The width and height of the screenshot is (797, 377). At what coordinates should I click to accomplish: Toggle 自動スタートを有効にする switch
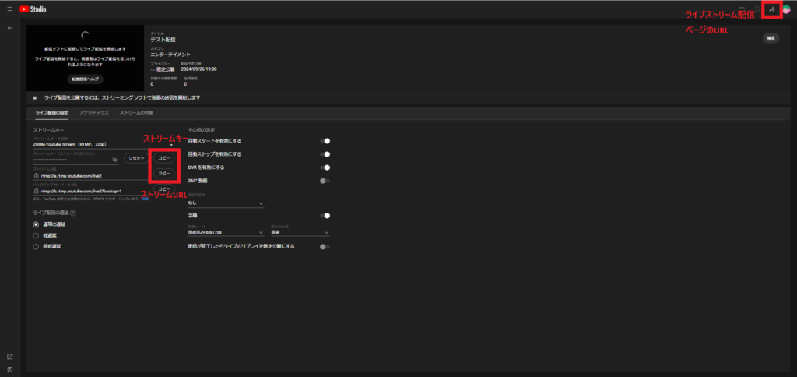[x=325, y=141]
